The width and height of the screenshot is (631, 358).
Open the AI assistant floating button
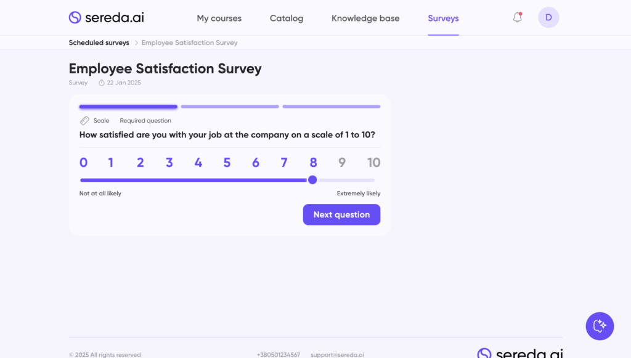tap(600, 326)
